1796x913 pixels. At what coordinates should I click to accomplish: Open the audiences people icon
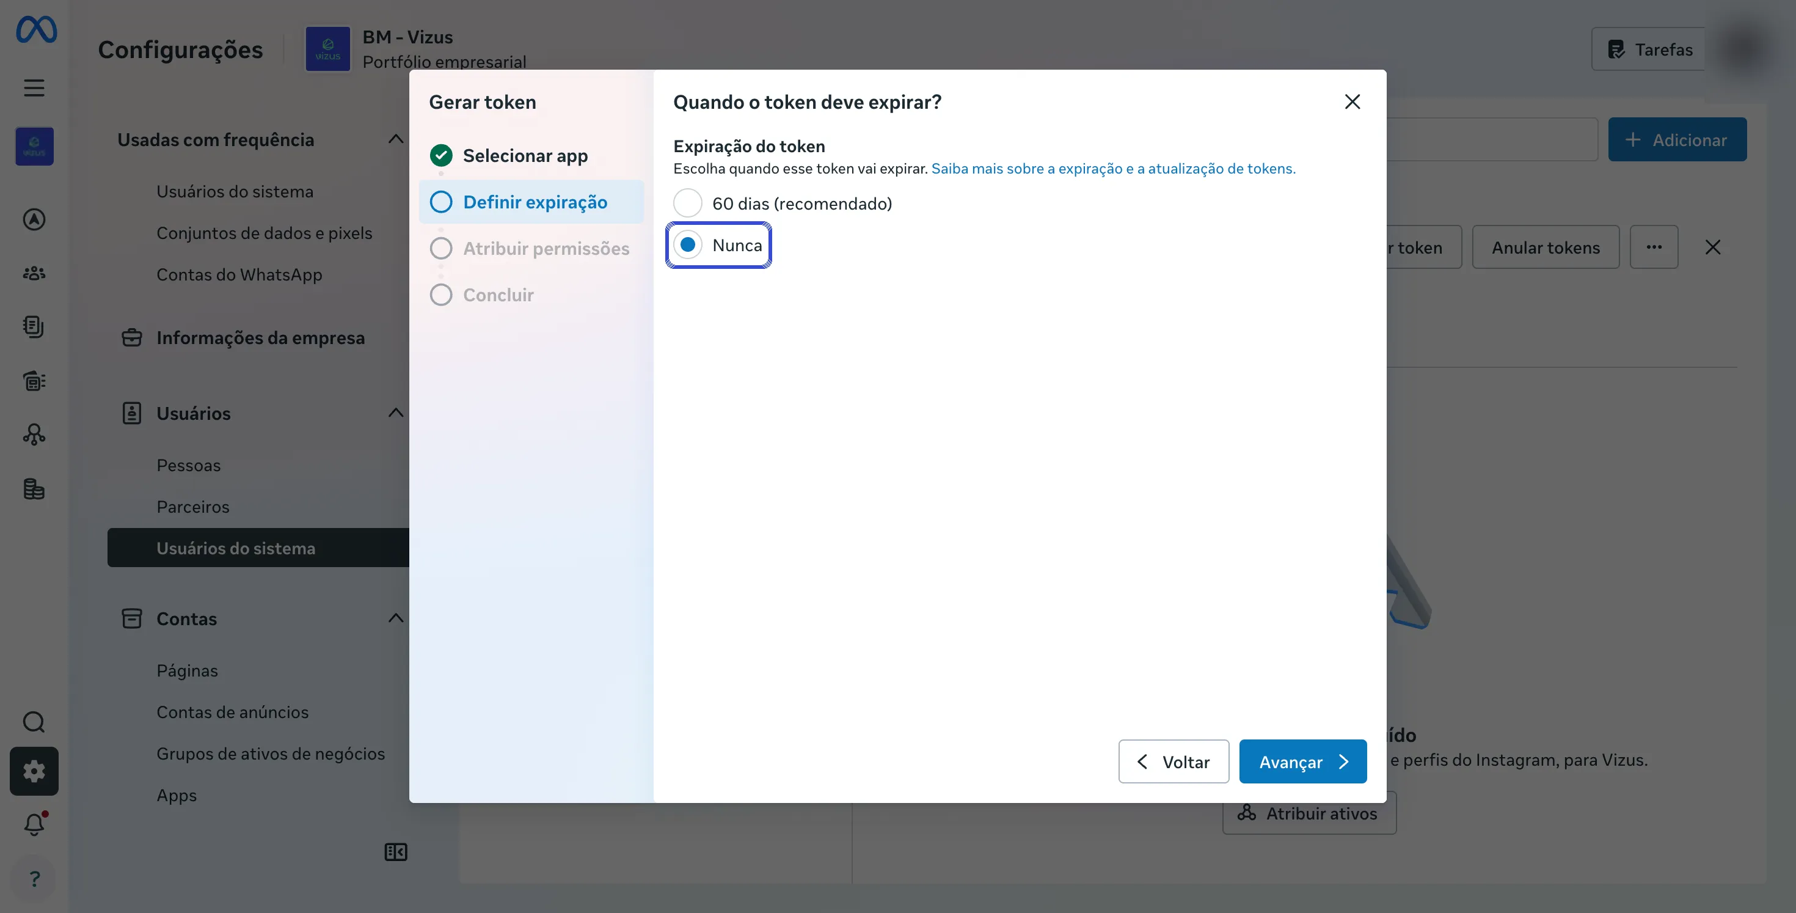click(x=34, y=273)
